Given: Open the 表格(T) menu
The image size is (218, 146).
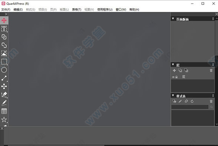Looking at the screenshot, I should click(77, 10).
